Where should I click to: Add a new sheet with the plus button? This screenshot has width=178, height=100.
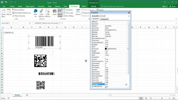click(27, 95)
